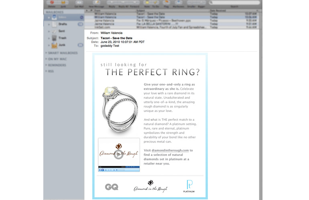Select the LA BELLA SANTORINI message
The width and height of the screenshot is (309, 200).
tap(172, 24)
